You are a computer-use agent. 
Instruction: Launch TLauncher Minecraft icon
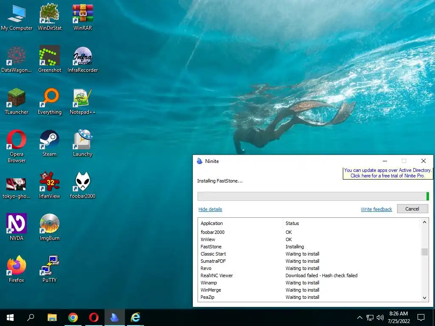coord(17,101)
